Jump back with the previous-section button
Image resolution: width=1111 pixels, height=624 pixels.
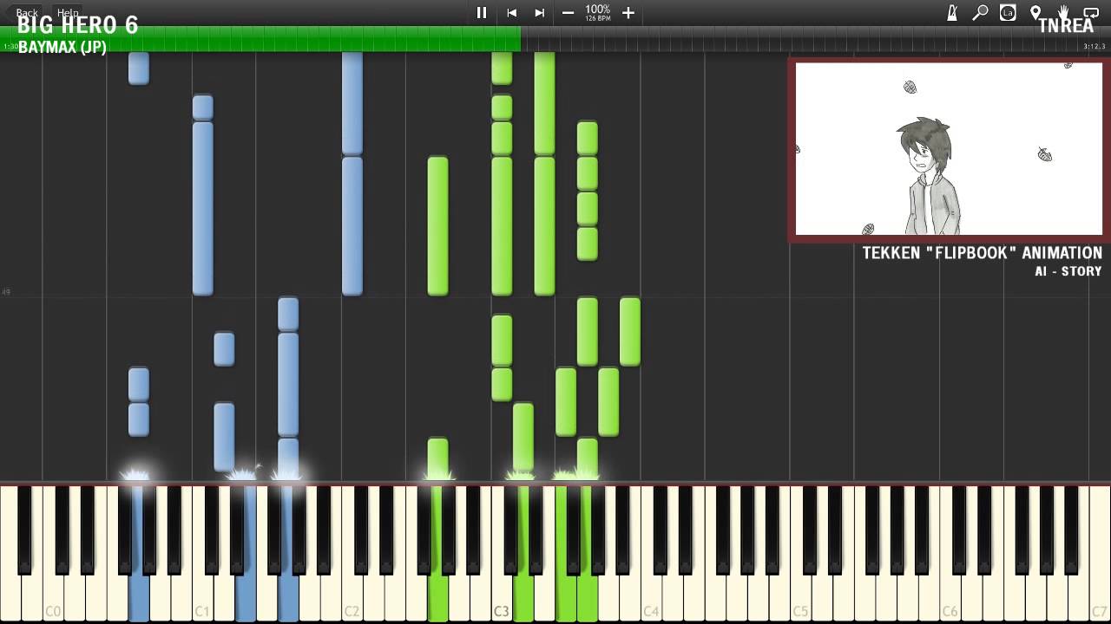(x=512, y=12)
